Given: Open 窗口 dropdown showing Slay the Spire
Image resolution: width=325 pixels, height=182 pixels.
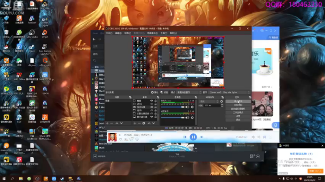Looking at the screenshot, I should [229, 93].
